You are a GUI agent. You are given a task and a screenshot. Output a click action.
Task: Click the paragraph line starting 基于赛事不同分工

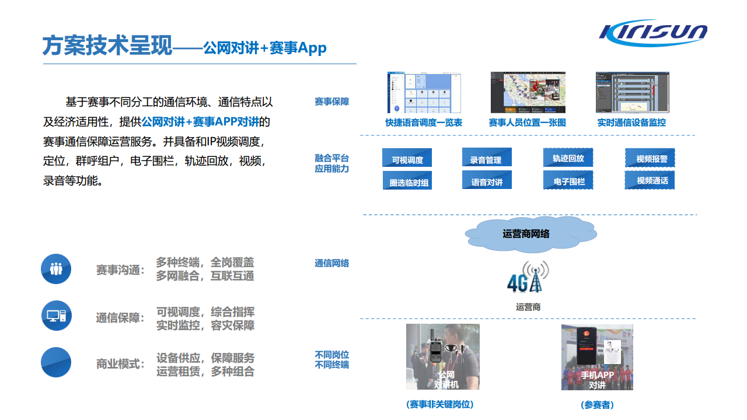169,102
